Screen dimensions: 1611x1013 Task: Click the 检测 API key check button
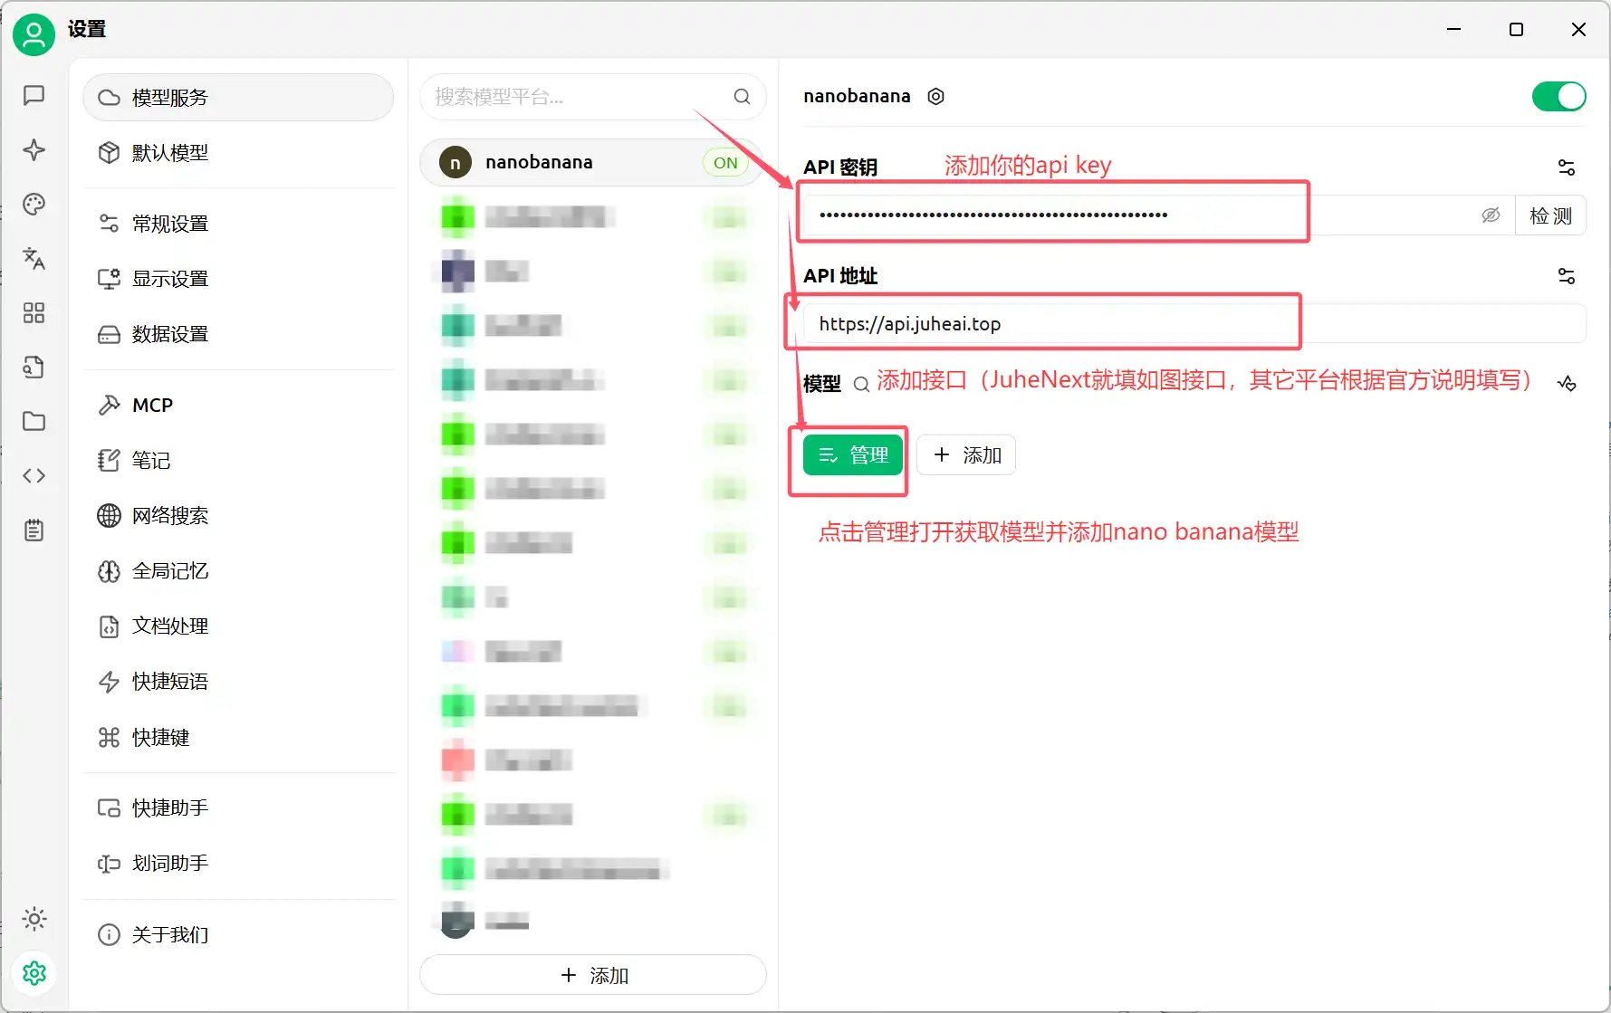click(x=1550, y=215)
